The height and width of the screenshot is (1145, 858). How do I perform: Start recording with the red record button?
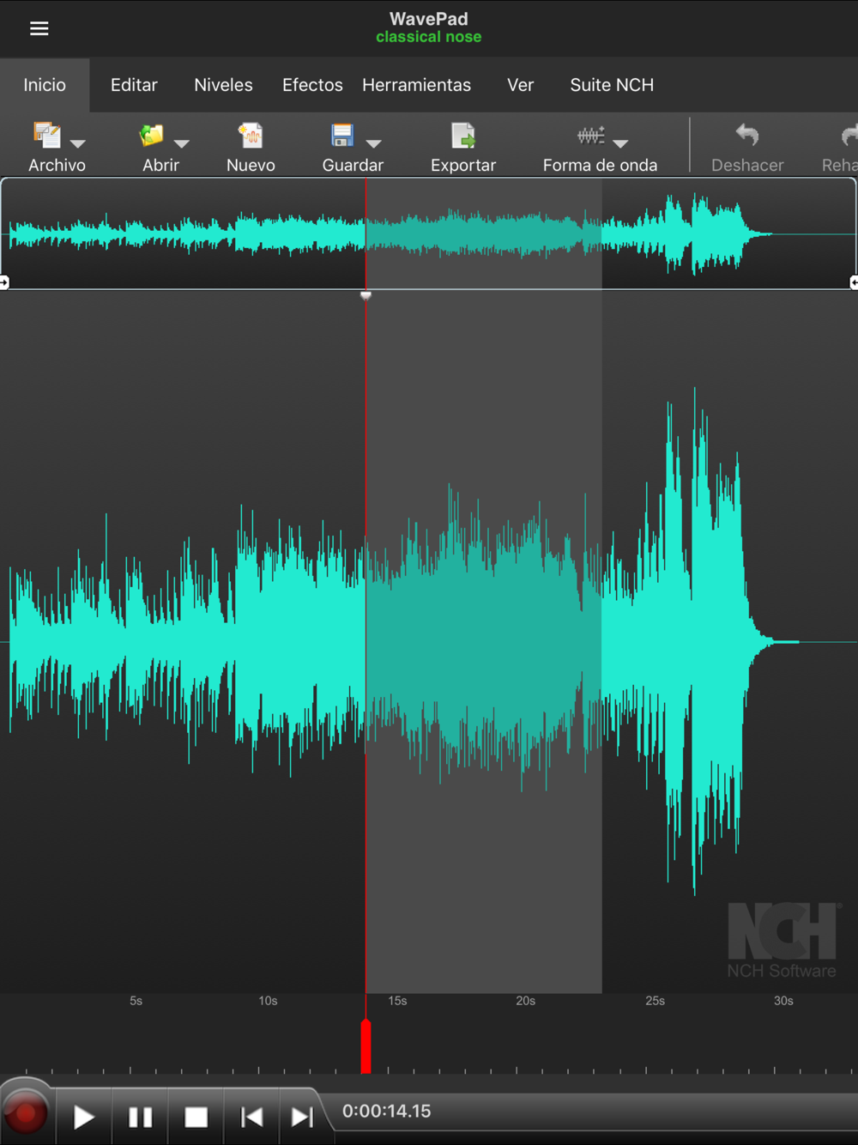[26, 1115]
